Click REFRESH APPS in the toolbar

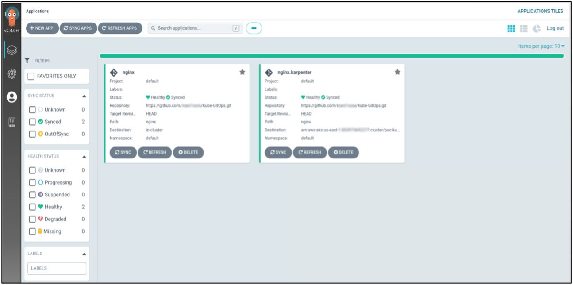pos(120,28)
